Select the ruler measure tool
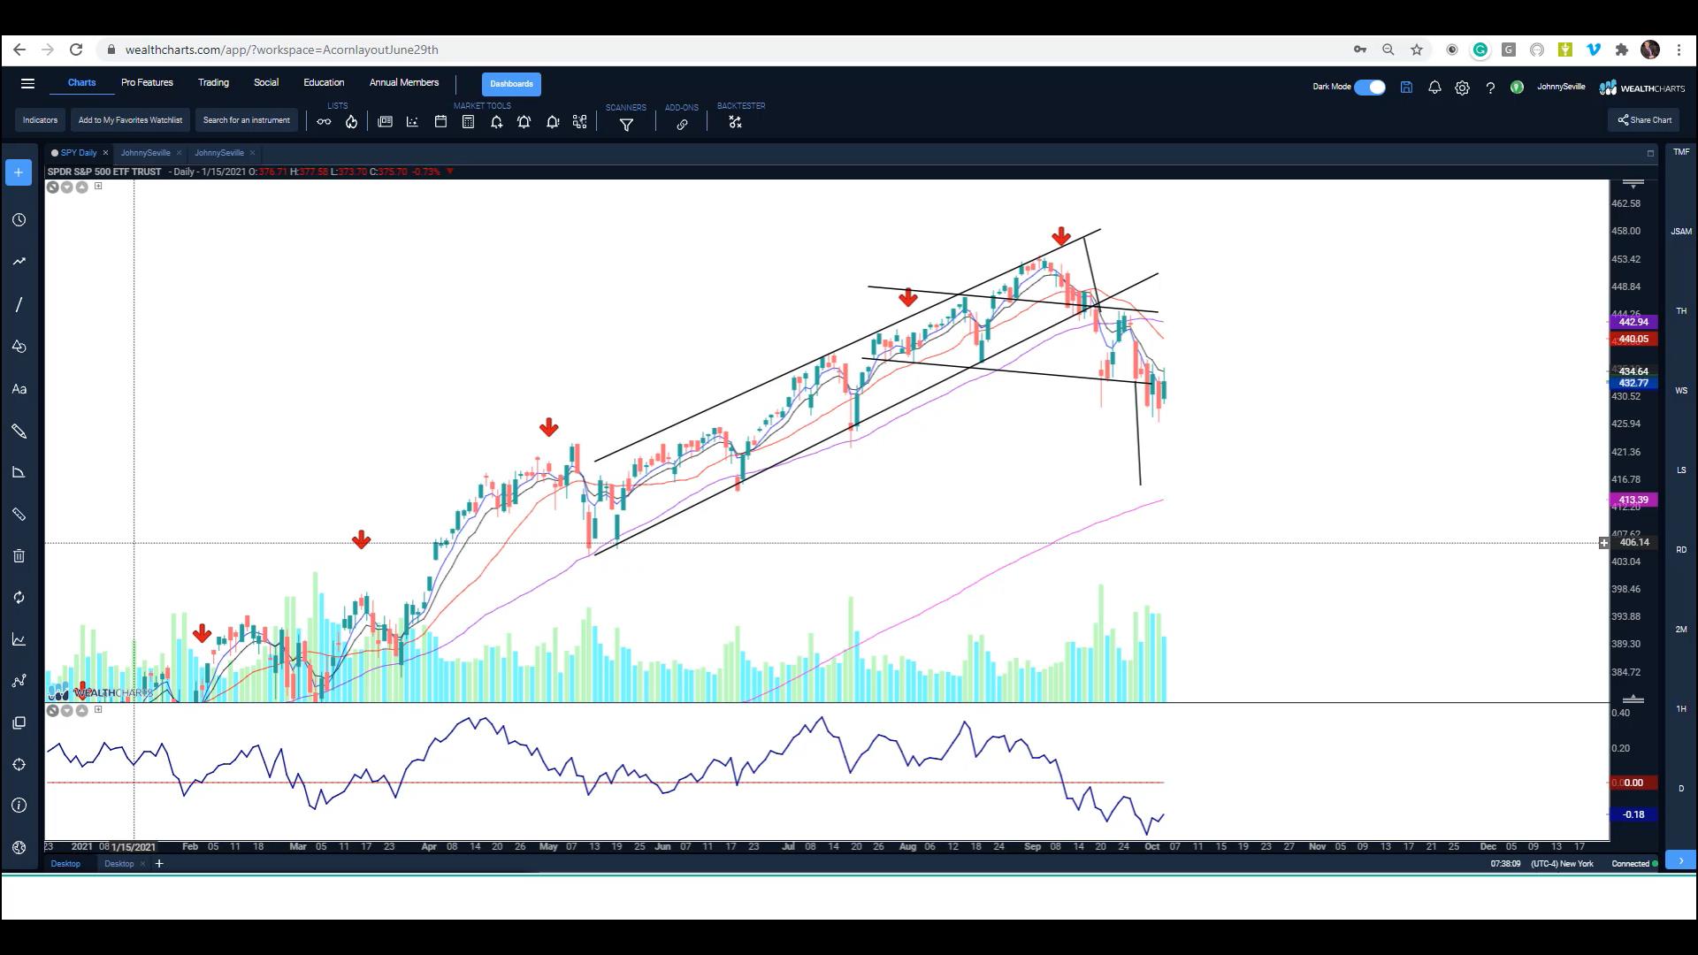The image size is (1698, 955). pos(19,514)
